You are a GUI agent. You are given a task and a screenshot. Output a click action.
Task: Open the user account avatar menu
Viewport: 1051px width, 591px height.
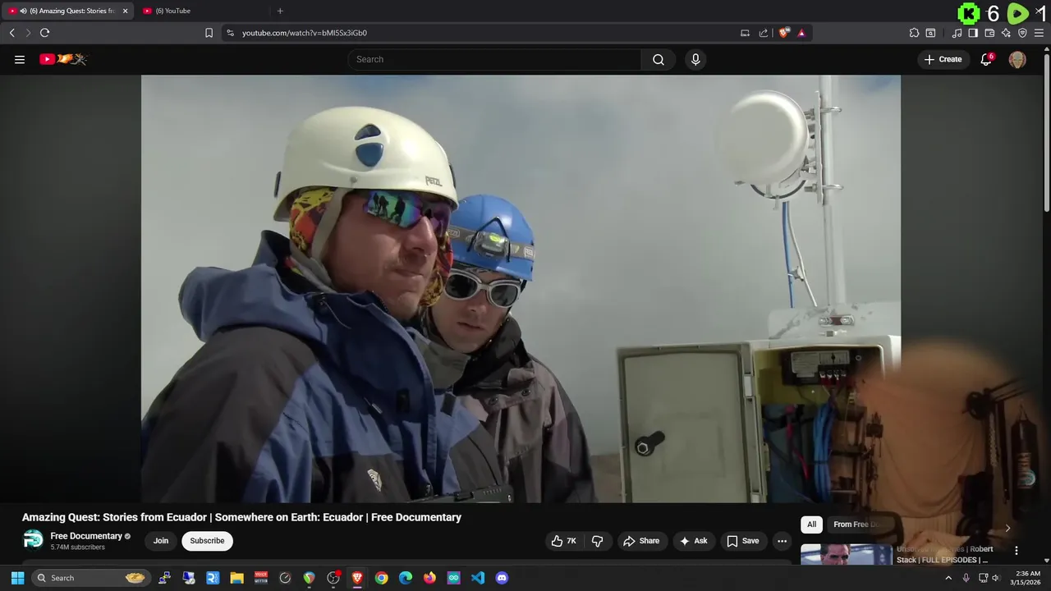(x=1017, y=59)
